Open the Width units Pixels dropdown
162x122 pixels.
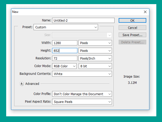(x=95, y=43)
